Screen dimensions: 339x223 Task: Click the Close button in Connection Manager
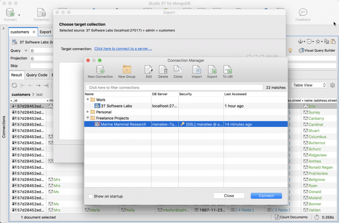point(229,196)
